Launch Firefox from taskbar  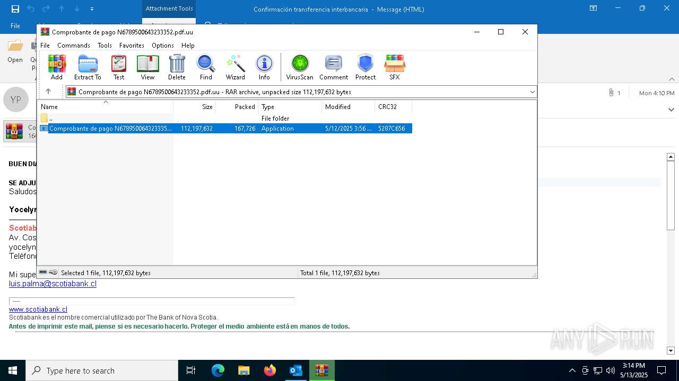click(x=270, y=370)
